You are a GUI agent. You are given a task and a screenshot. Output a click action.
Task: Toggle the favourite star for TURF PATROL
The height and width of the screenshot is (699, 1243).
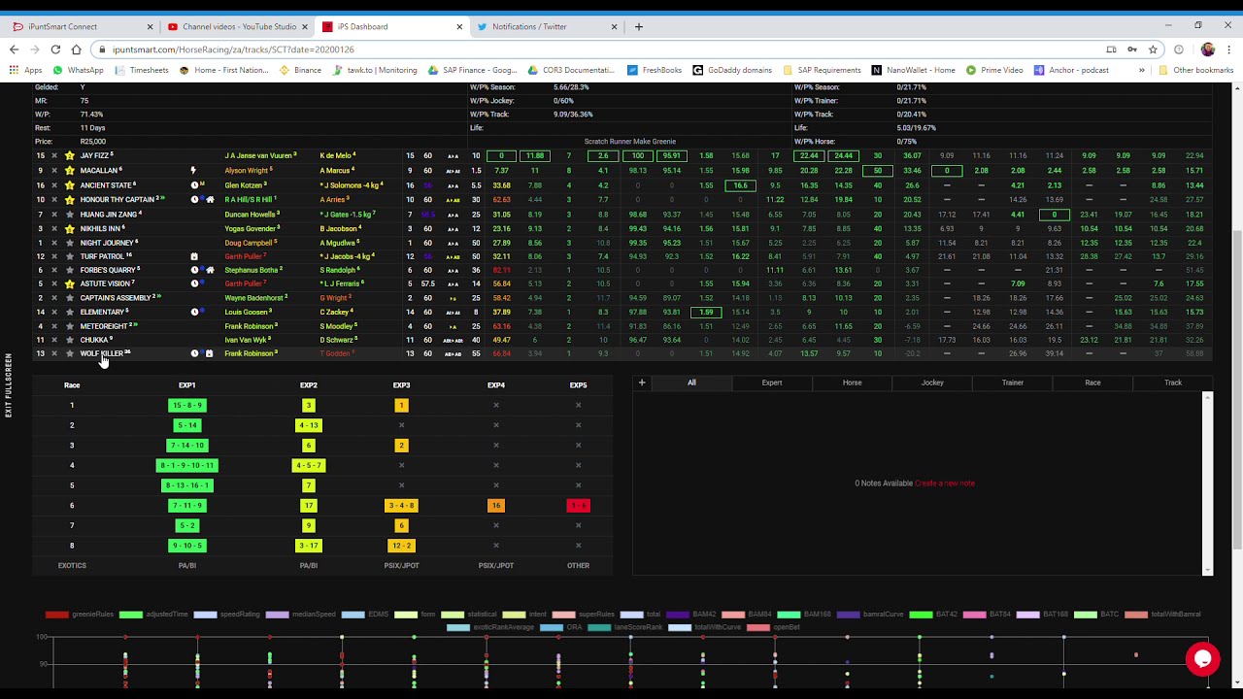pyautogui.click(x=69, y=256)
